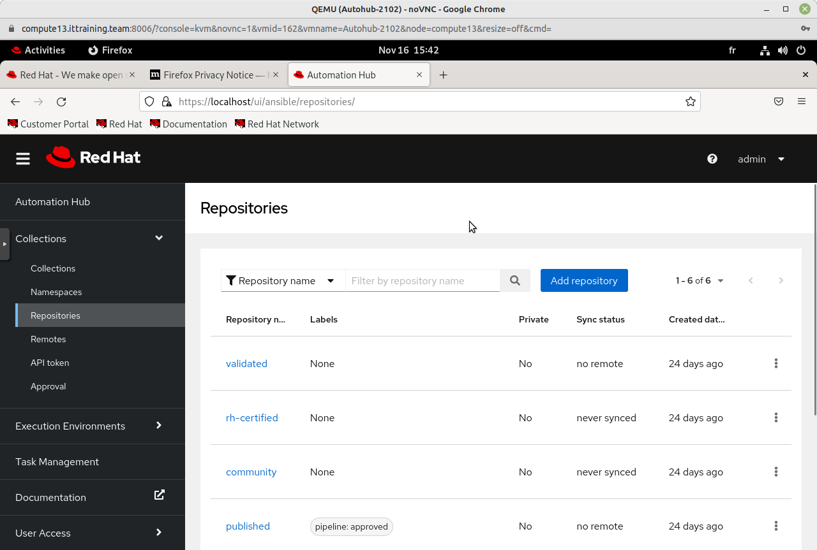Click the Add repository button
The image size is (817, 550).
click(584, 280)
